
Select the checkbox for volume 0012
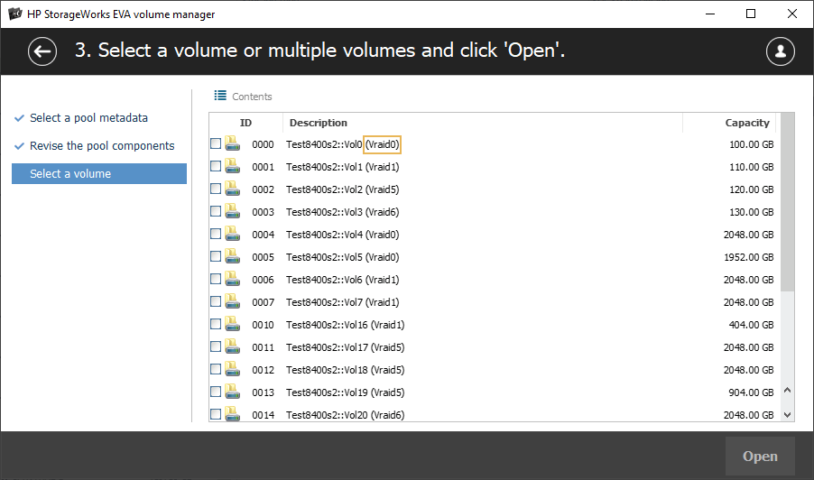pos(216,369)
